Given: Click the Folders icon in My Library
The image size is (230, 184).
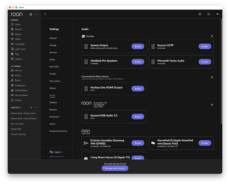Looking at the screenshot, I should (x=12, y=100).
